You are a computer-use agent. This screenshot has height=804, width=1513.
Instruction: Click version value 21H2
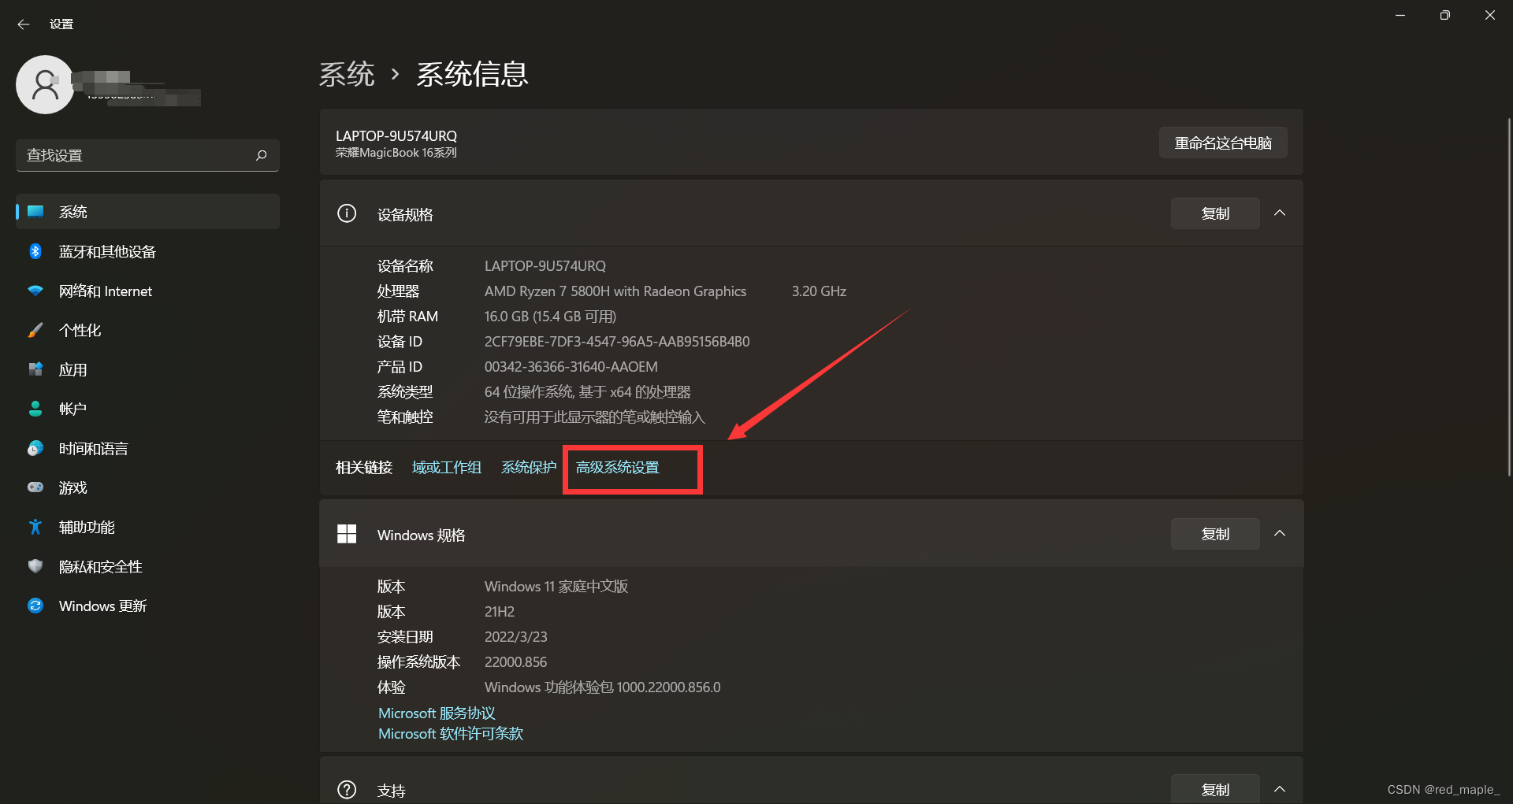click(x=500, y=612)
